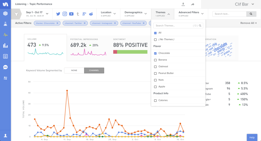
Task: Click the Listening breadcrumb link
Action: pos(21,4)
